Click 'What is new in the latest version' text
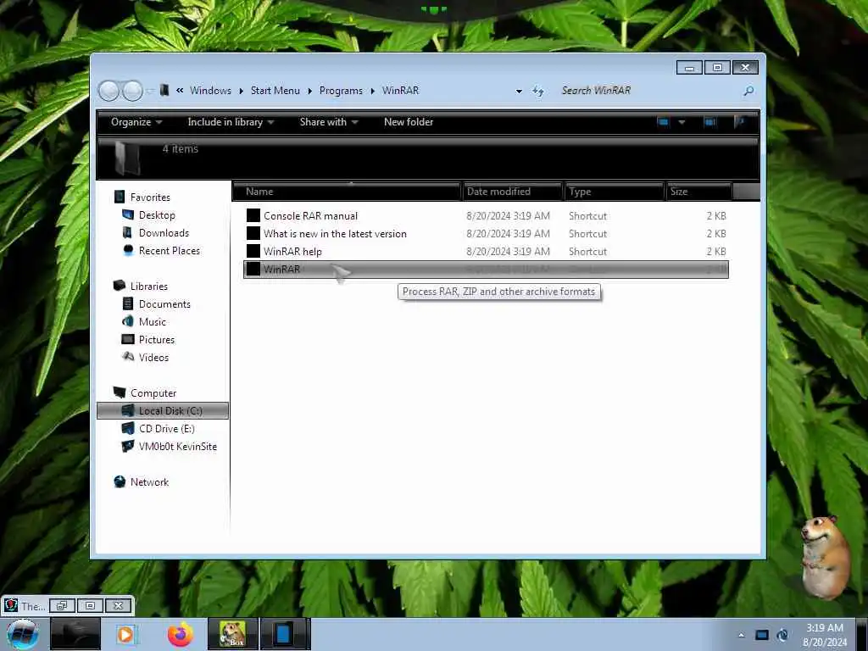This screenshot has height=651, width=868. [335, 234]
